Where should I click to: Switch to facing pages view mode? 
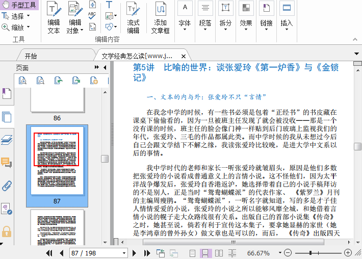tap(219, 253)
